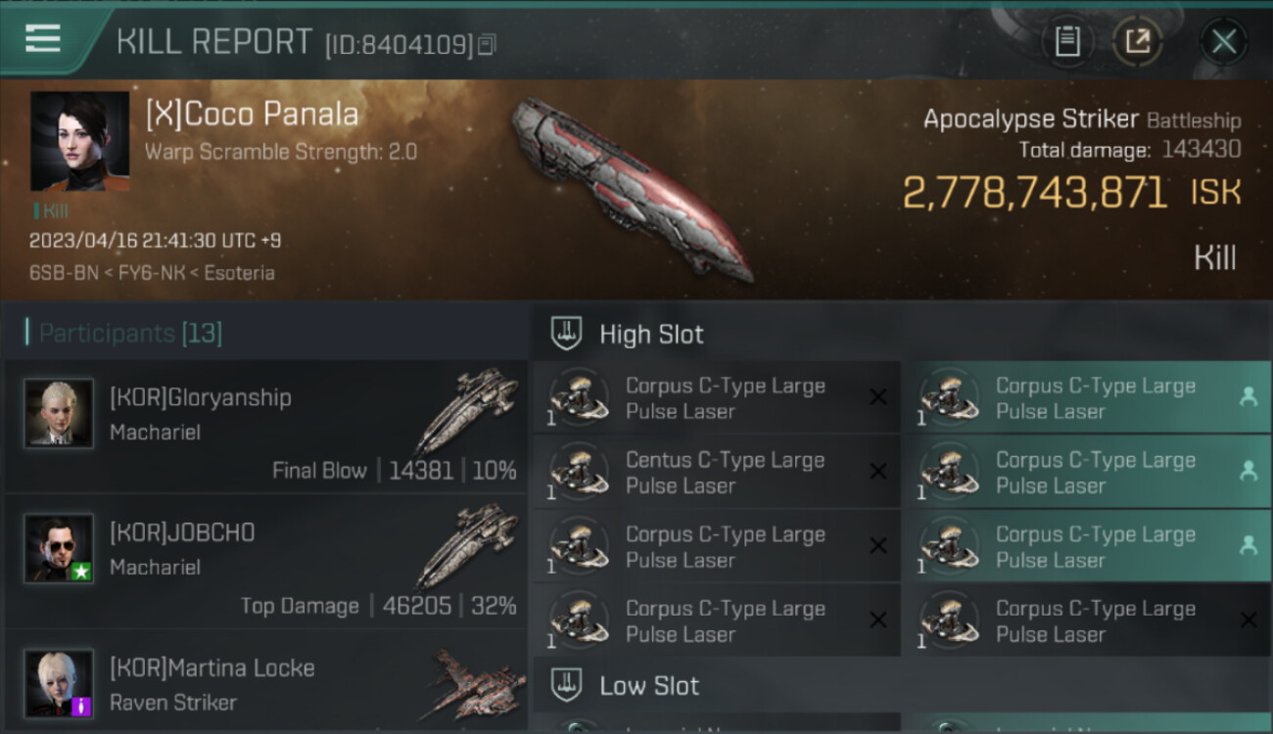Select JOBCHO's pilot portrait
Image resolution: width=1273 pixels, height=734 pixels.
(59, 548)
